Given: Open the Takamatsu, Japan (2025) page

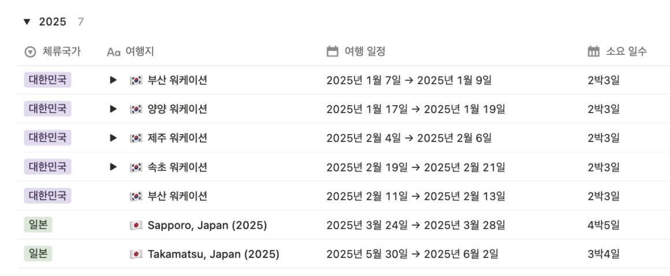Looking at the screenshot, I should [x=213, y=254].
